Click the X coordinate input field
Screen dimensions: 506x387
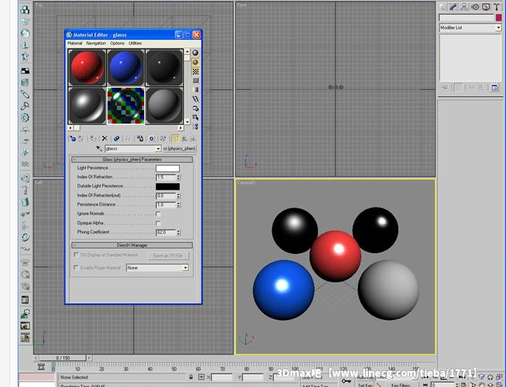221,377
